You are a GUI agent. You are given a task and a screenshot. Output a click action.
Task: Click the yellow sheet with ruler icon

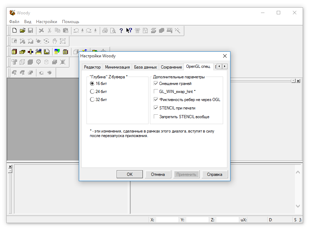[47, 52]
